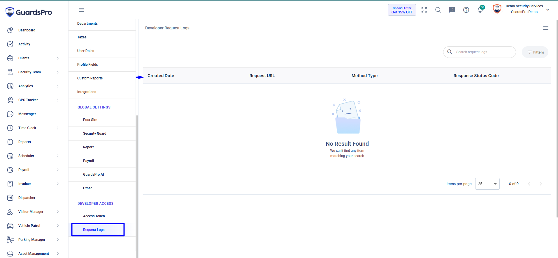Enter fullscreen mode with the expand icon

pos(424,10)
